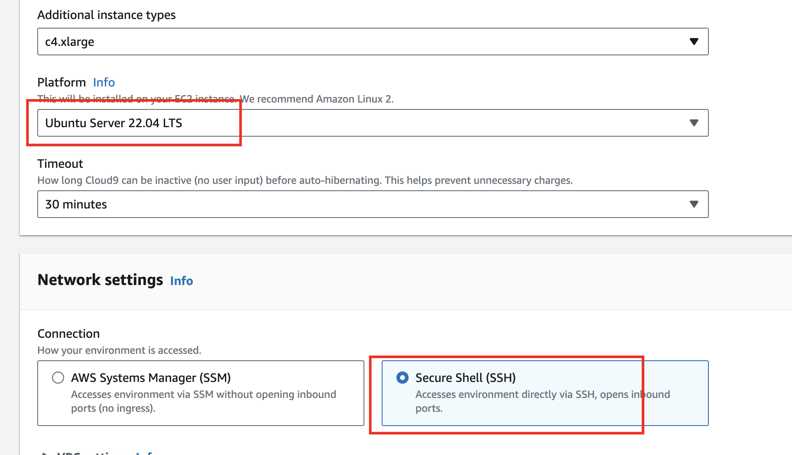The image size is (792, 455).
Task: Click the Platform field label
Action: point(62,82)
